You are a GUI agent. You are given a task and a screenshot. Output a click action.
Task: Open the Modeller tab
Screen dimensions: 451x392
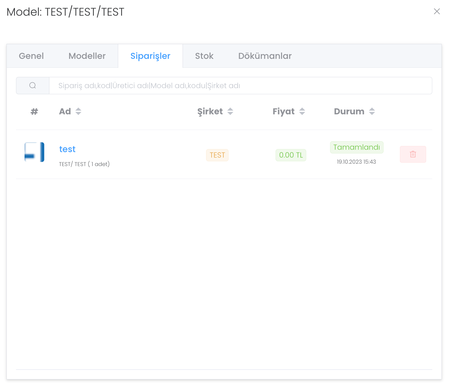(x=87, y=56)
